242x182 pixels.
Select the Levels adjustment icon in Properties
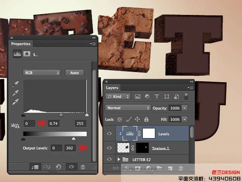(x=17, y=54)
